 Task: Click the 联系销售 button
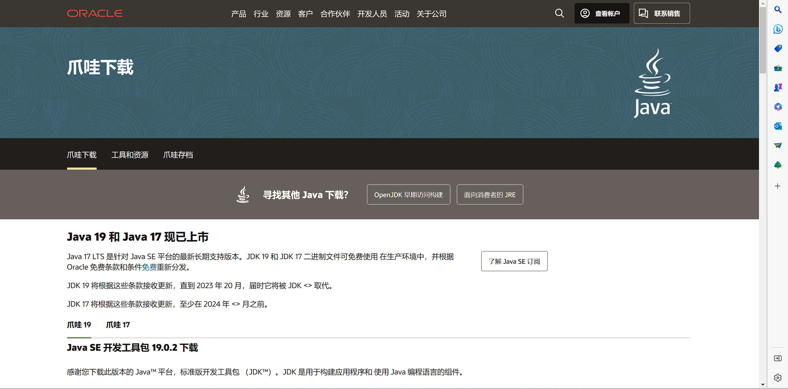click(x=662, y=13)
